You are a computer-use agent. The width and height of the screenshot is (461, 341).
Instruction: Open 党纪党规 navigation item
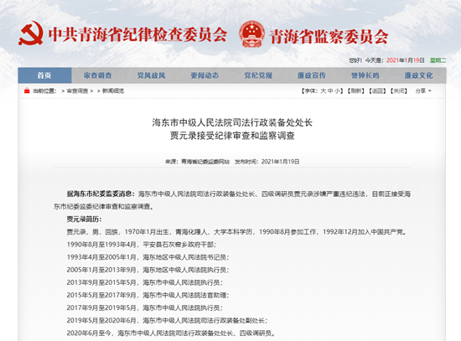click(x=258, y=75)
